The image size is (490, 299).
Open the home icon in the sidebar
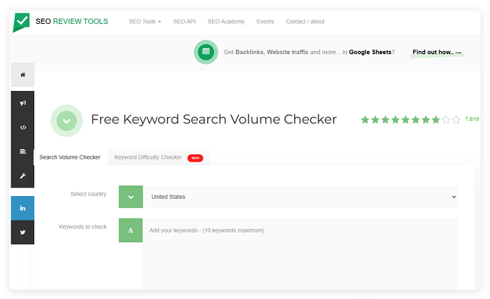(22, 75)
